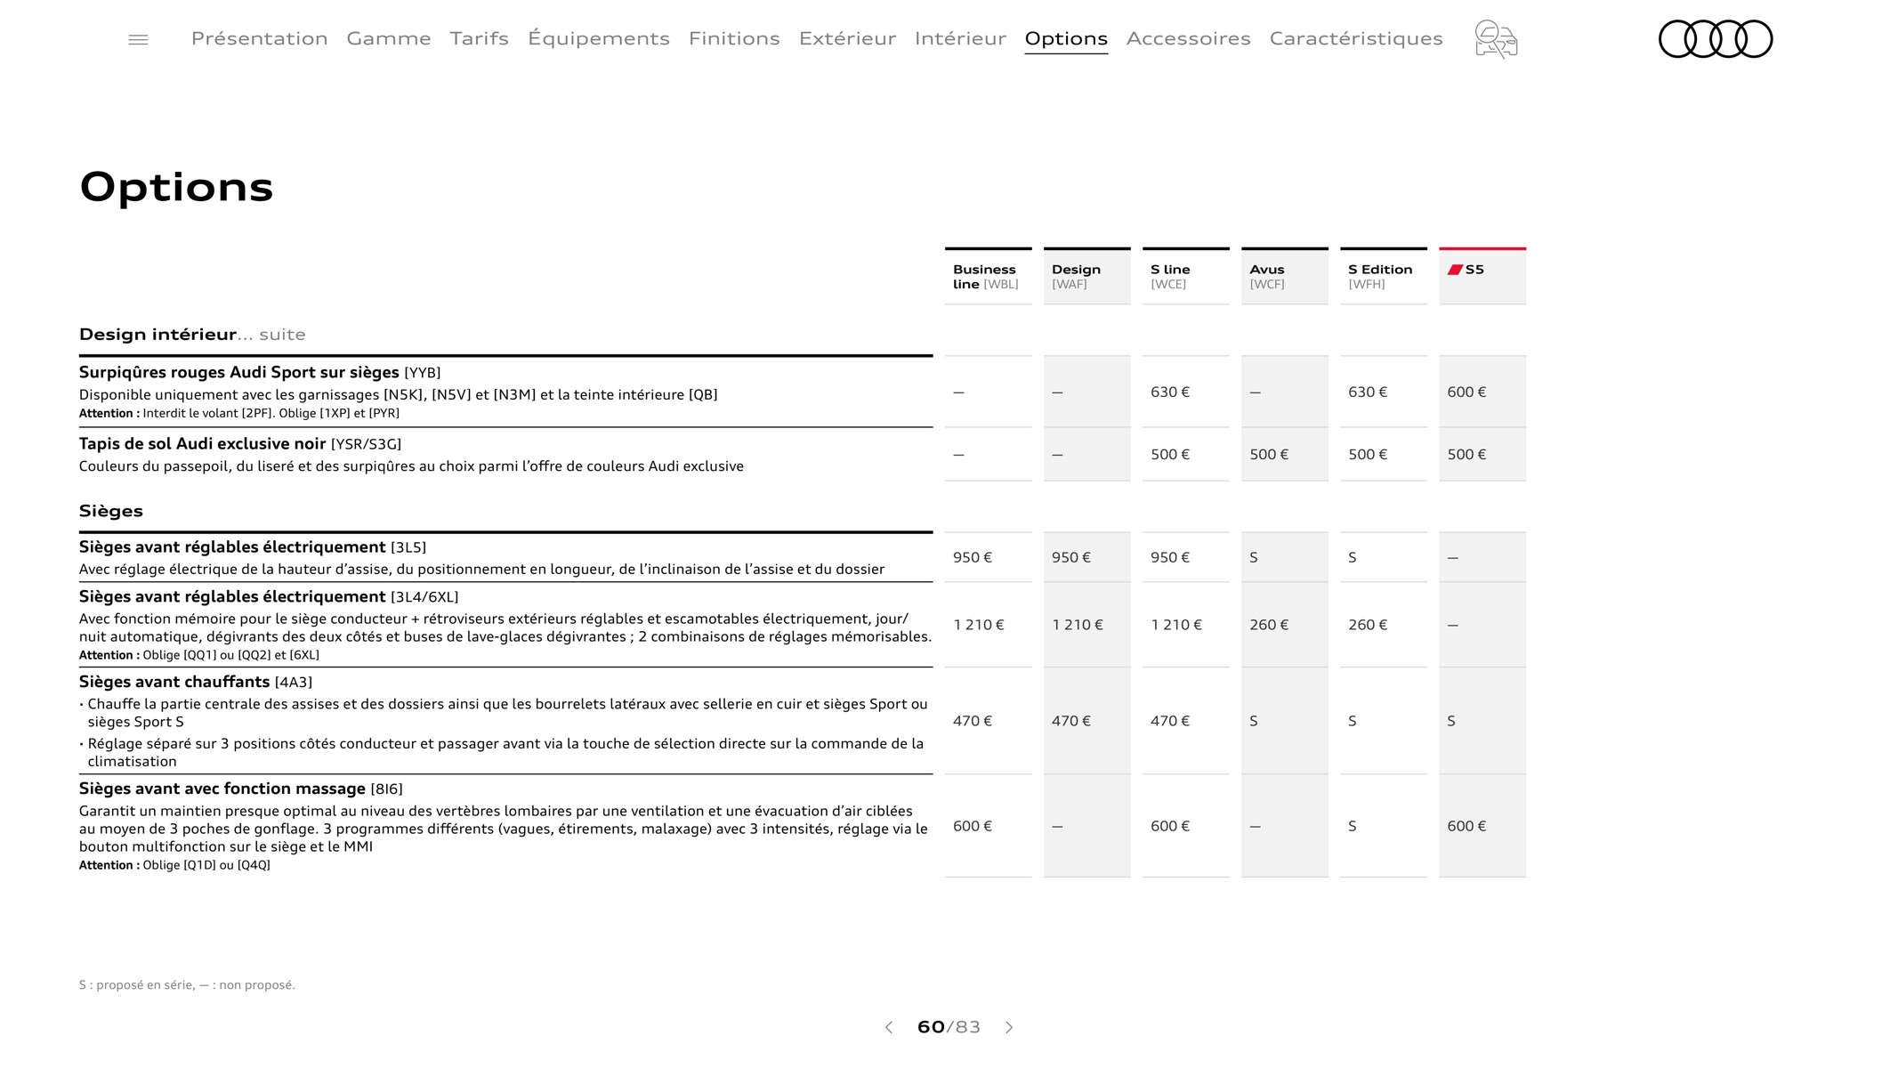Screen dimensions: 1898x1068
Task: Click Attention note 'Oblige [QQ1] ou [QQ2]'
Action: (x=199, y=655)
